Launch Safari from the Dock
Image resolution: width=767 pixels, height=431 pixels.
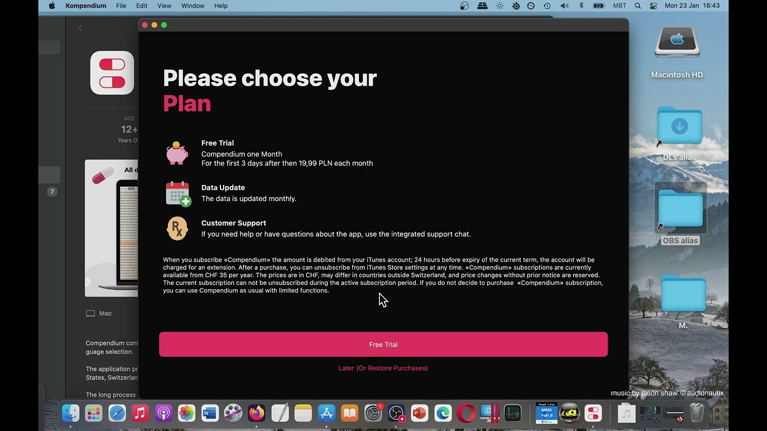117,413
